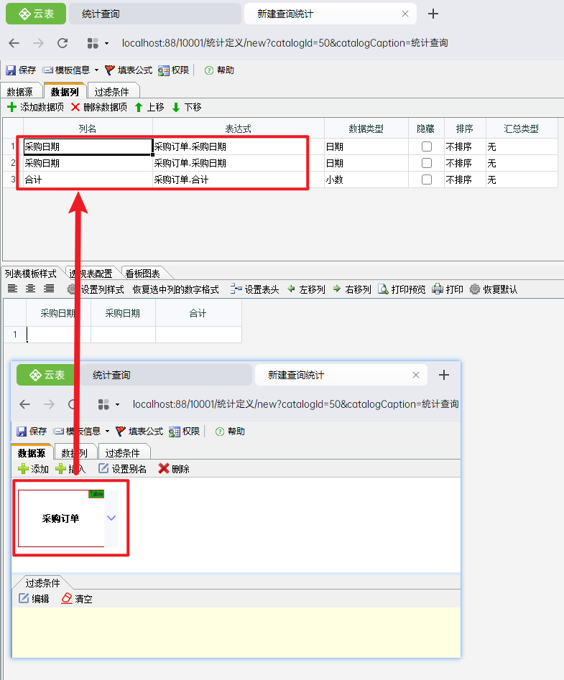Click 左移列 to move column left
The image size is (564, 680).
[306, 289]
